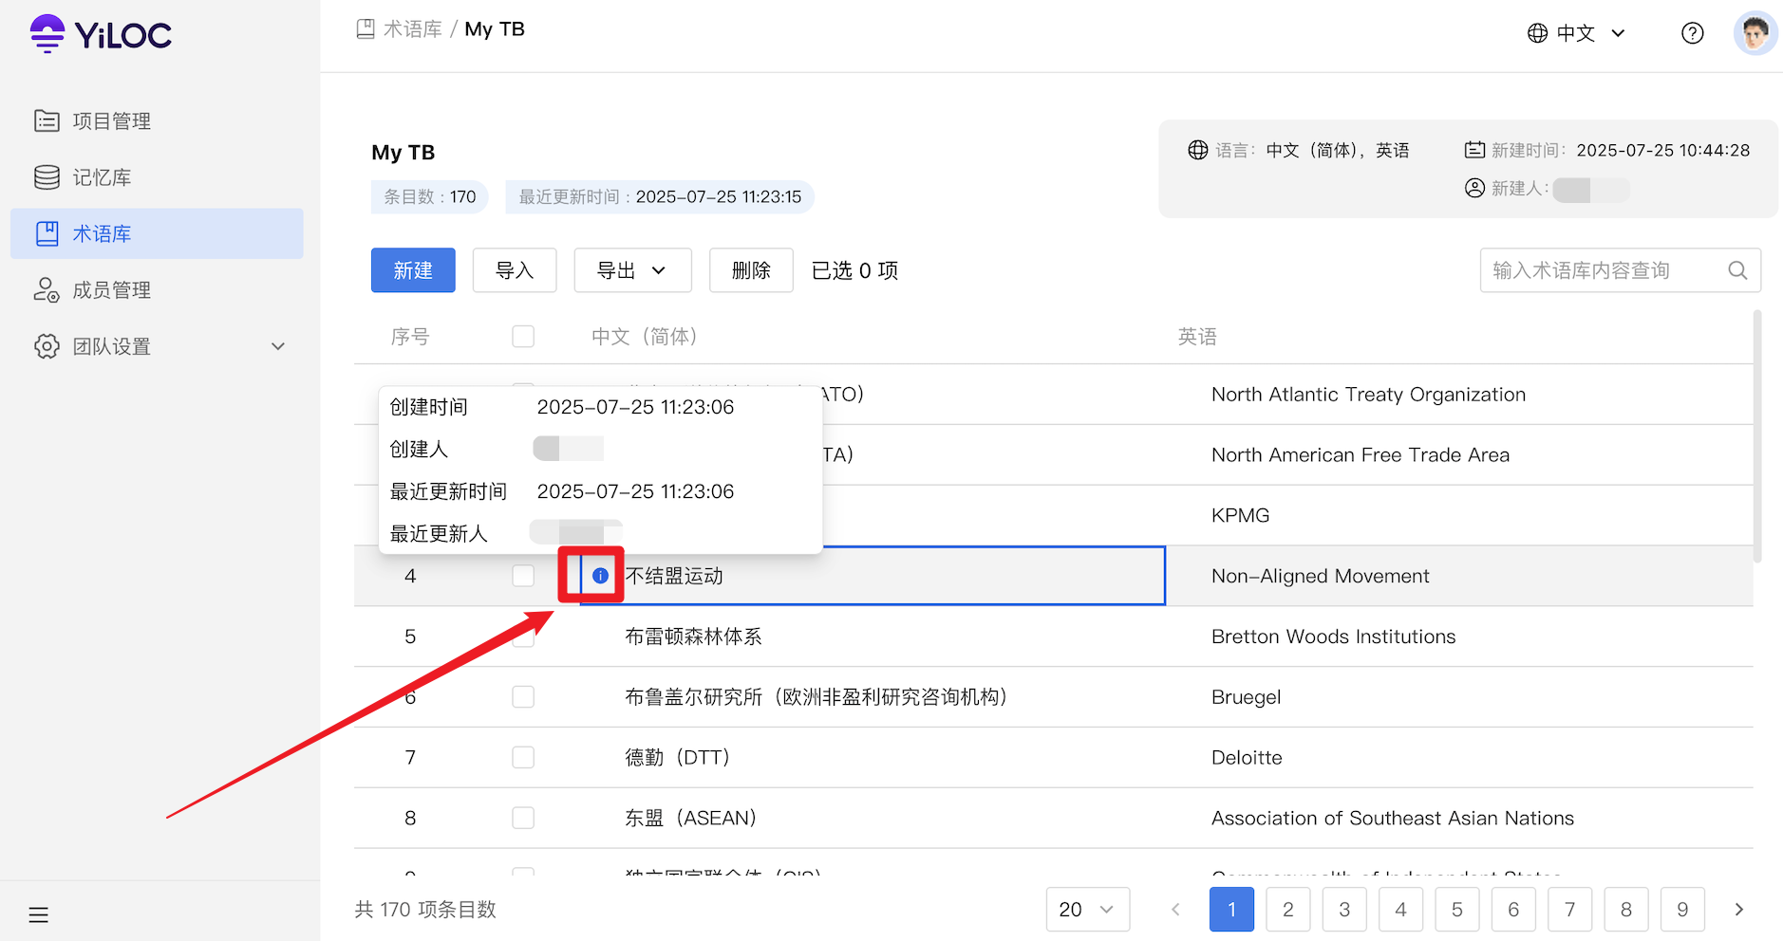Click the 条目数：170 badge

point(429,196)
